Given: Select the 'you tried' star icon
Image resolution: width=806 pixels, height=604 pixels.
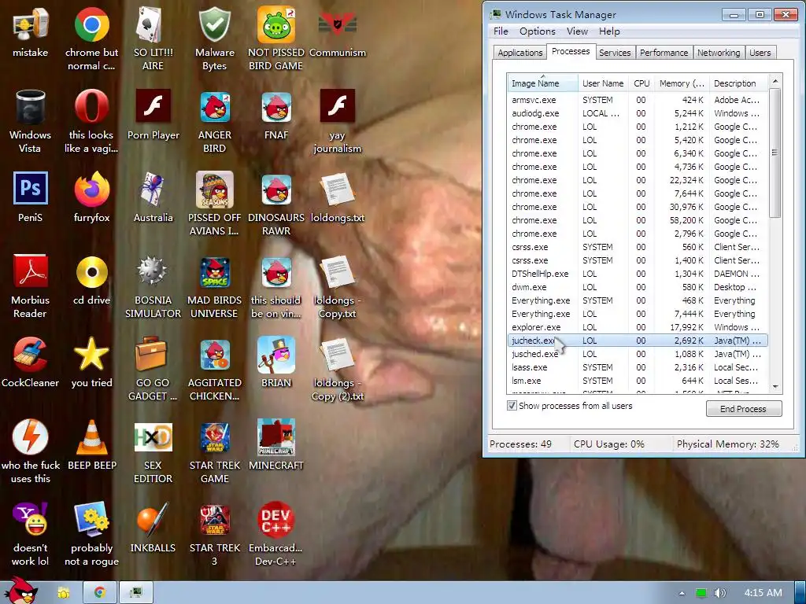Looking at the screenshot, I should pyautogui.click(x=91, y=363).
